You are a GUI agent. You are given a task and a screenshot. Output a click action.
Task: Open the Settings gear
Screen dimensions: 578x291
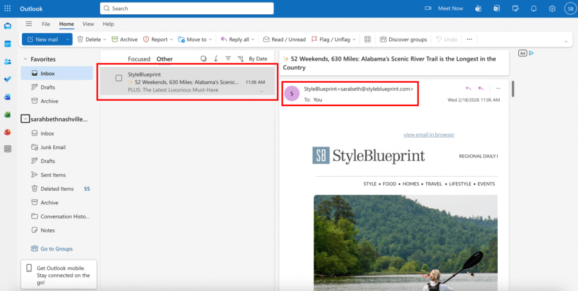552,8
